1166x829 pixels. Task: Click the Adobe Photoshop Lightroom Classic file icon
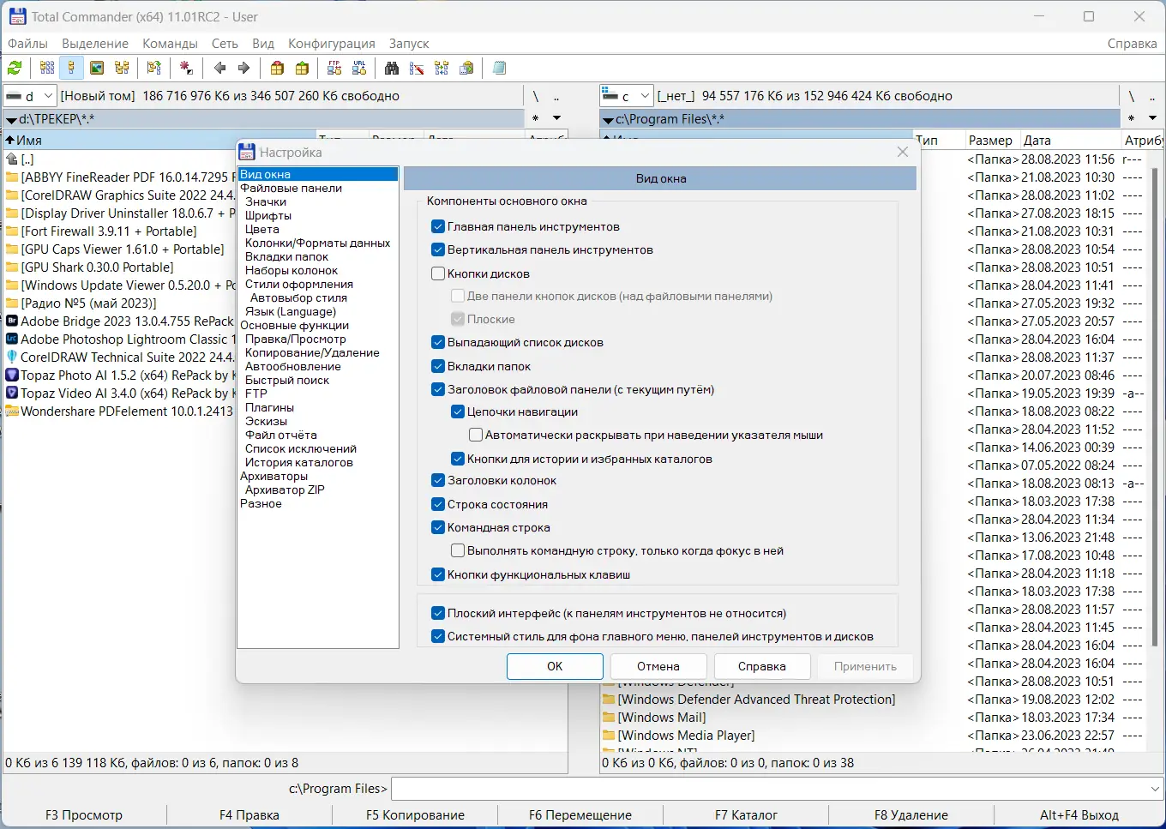(12, 339)
